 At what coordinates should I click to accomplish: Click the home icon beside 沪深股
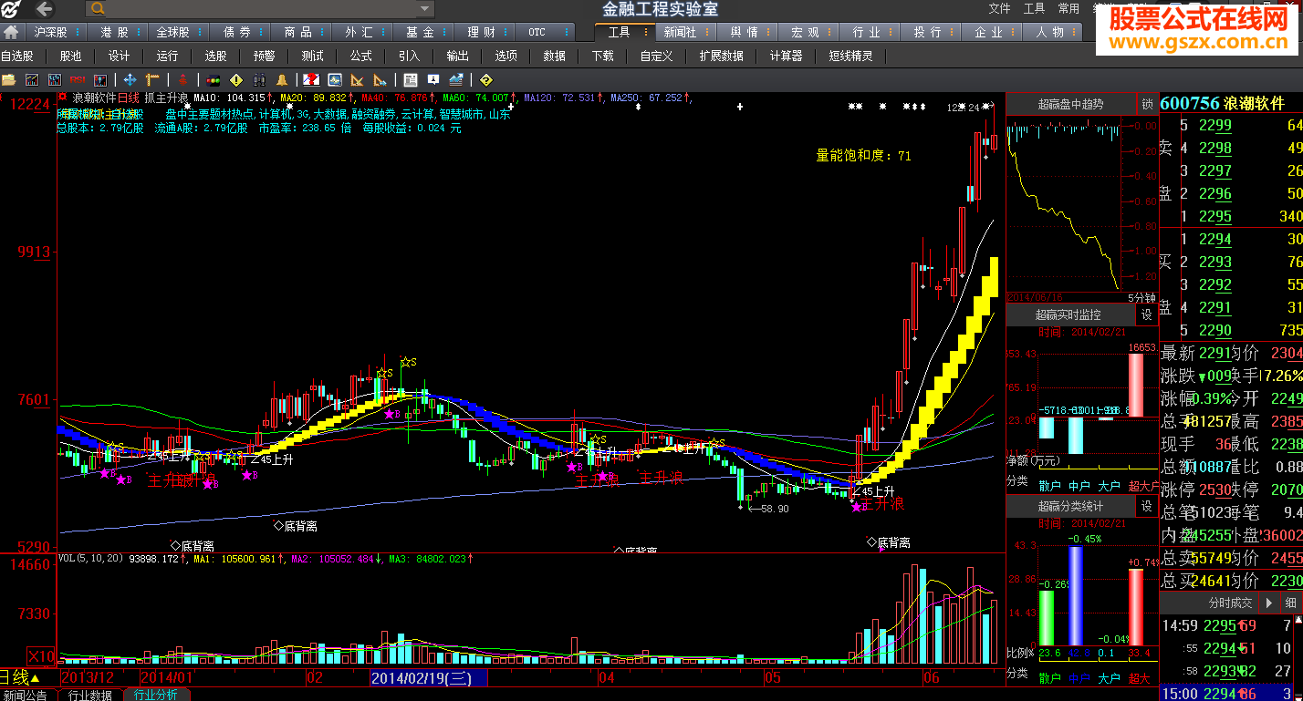[x=11, y=32]
